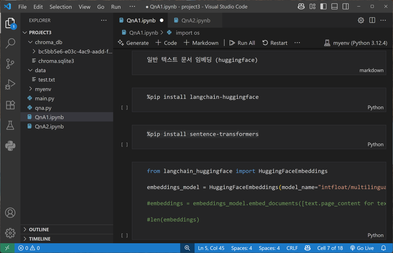Open the Extensions view
This screenshot has width=393, height=253.
click(10, 105)
